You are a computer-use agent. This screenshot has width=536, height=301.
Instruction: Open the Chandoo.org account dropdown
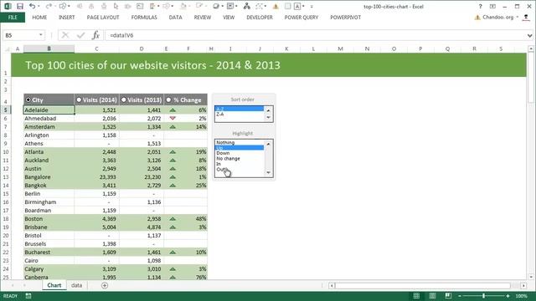tap(518, 18)
